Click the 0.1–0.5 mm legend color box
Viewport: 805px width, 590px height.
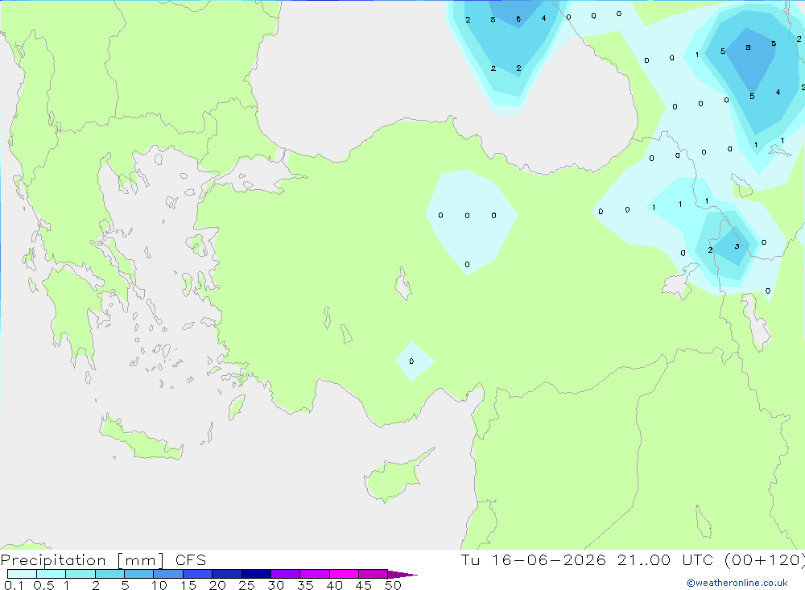click(22, 574)
